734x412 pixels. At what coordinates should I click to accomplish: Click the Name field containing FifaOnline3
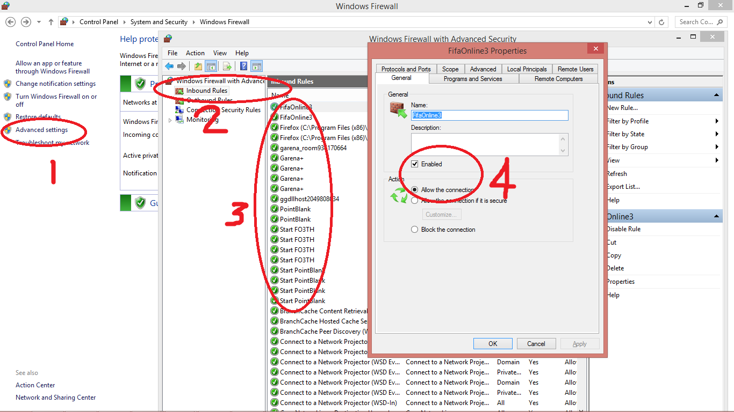point(490,115)
